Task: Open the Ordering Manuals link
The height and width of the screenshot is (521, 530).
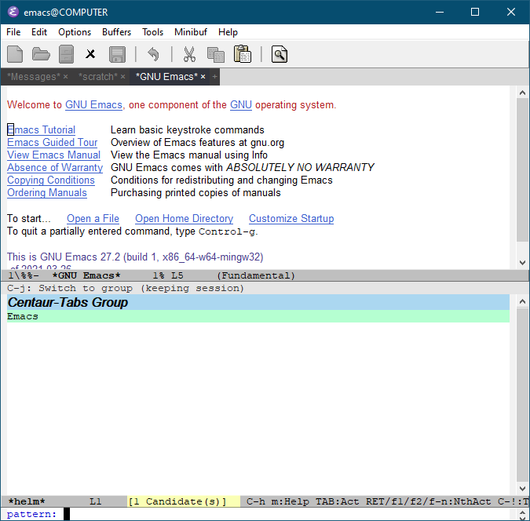Action: 47,192
